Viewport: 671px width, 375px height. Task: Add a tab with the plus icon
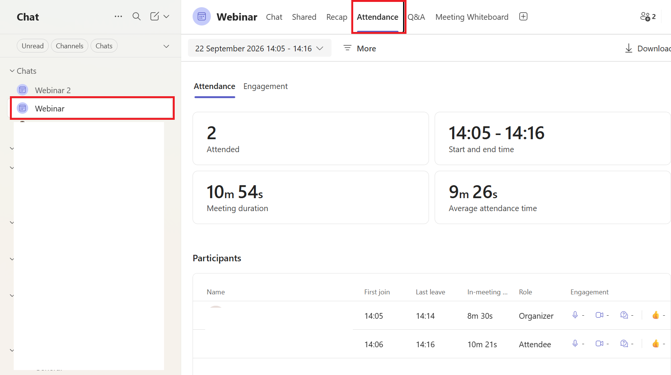point(523,16)
